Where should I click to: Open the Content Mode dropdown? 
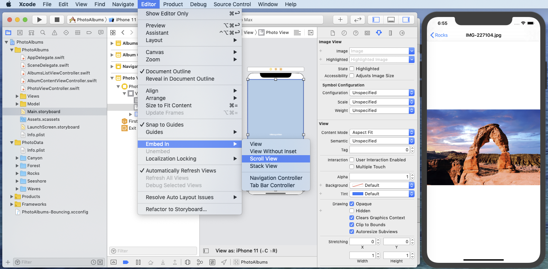(x=382, y=132)
